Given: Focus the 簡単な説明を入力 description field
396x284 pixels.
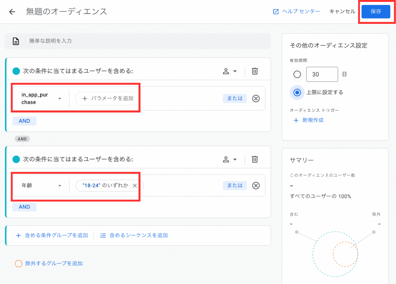Looking at the screenshot, I should 137,41.
